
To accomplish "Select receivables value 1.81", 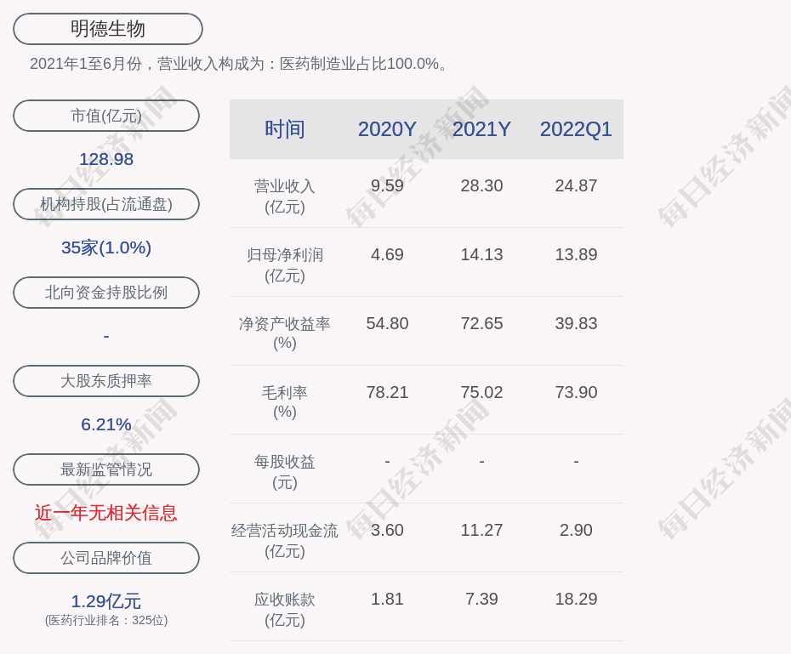I will pyautogui.click(x=388, y=599).
